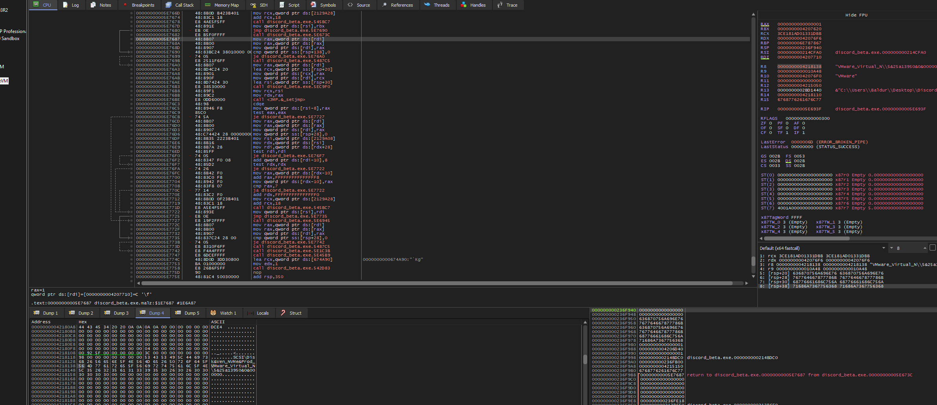
Task: Click the Symbols tab icon
Action: [x=314, y=5]
